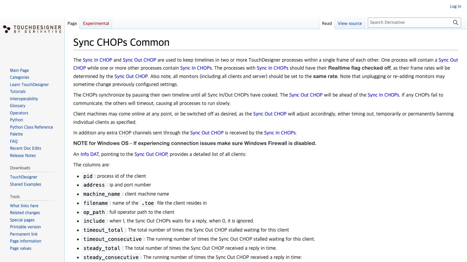Click the '.toe' code text
The width and height of the screenshot is (467, 262).
148,203
